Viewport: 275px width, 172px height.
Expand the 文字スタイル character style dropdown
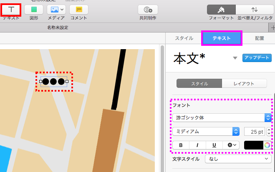coord(238,159)
